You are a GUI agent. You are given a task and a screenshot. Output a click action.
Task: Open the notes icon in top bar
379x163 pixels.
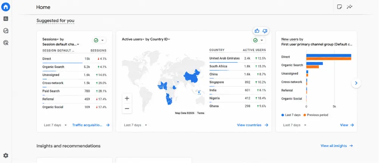[x=339, y=7]
